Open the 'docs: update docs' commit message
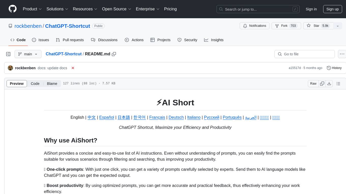Image resolution: width=346 pixels, height=194 pixels. (x=52, y=68)
